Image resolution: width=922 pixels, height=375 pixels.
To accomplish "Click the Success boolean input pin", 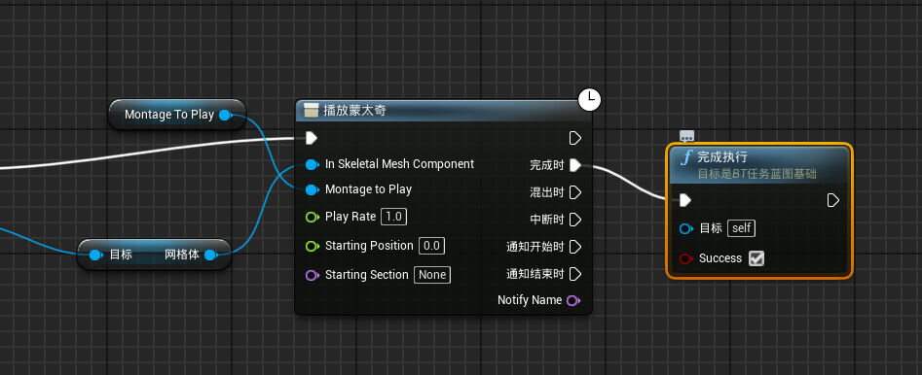I will 685,258.
